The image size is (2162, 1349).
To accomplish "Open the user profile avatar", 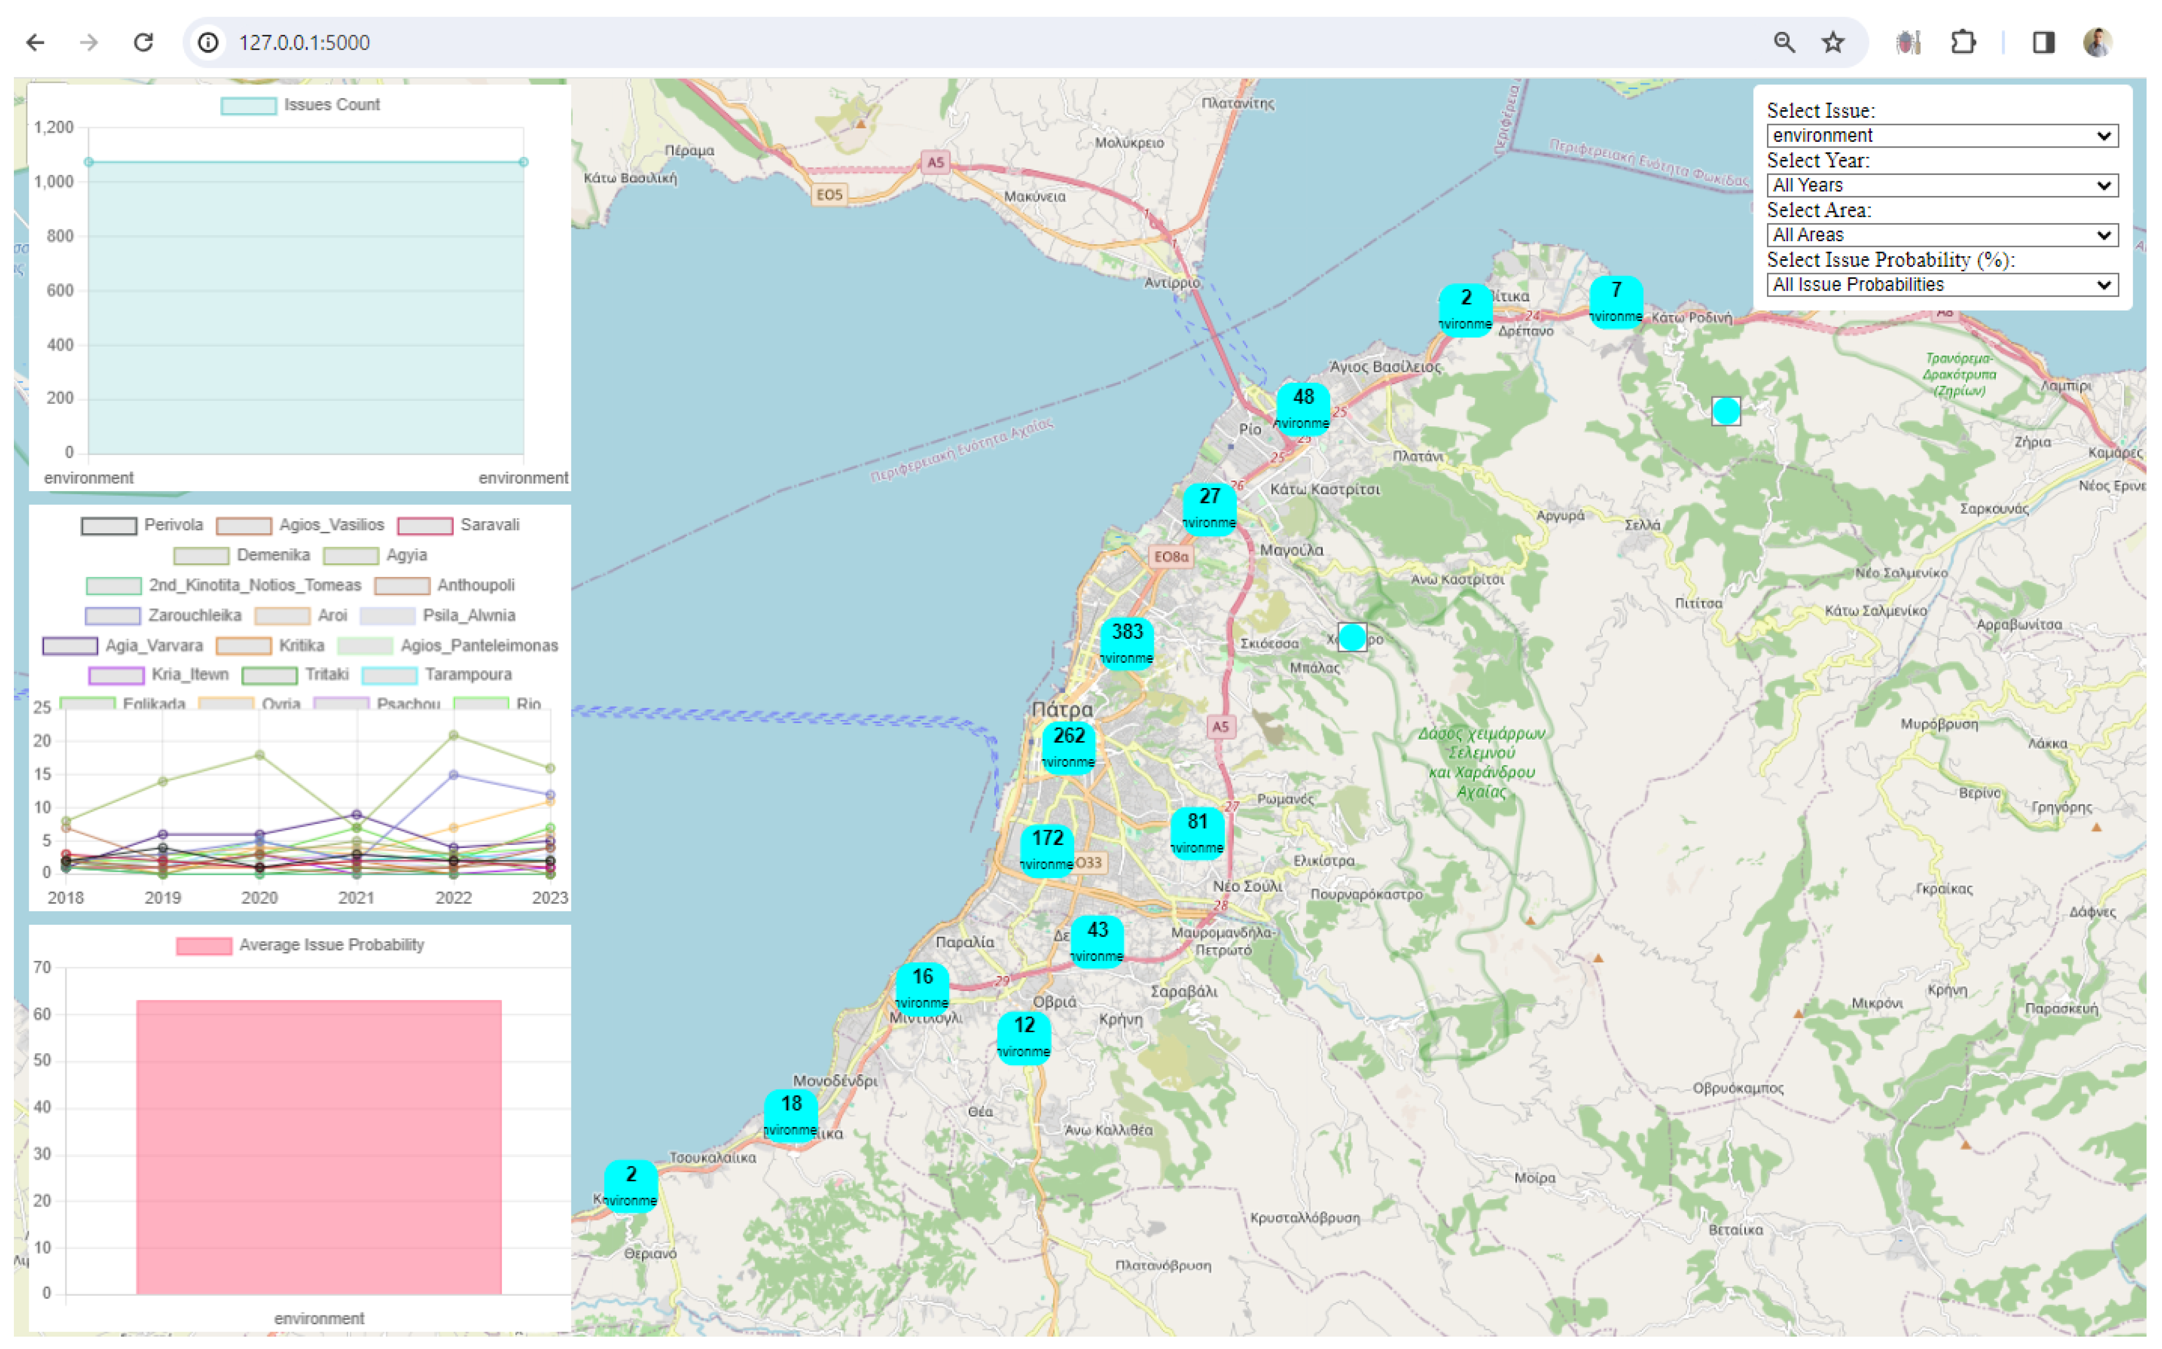I will point(2097,42).
